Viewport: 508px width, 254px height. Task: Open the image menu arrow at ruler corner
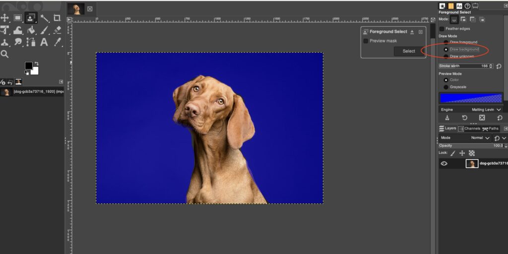coord(69,19)
